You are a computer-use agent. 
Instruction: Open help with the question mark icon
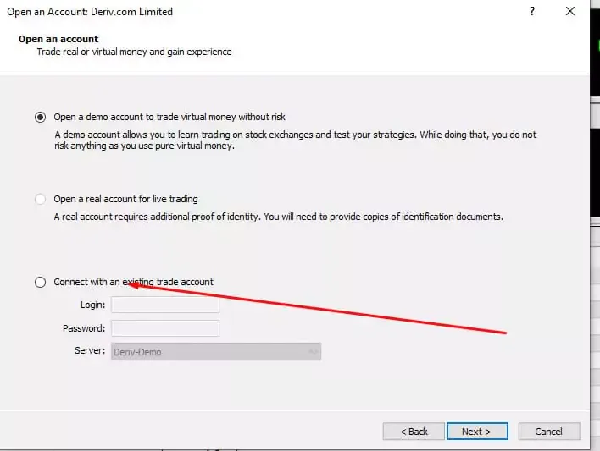pyautogui.click(x=532, y=11)
